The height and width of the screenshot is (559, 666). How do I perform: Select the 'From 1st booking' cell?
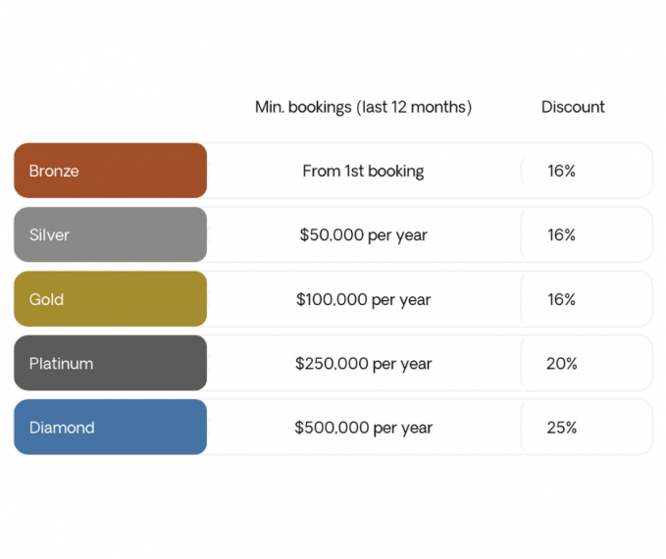[363, 171]
